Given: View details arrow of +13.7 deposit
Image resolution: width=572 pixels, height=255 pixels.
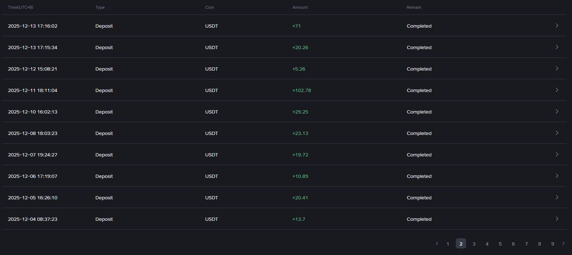Looking at the screenshot, I should (x=557, y=219).
